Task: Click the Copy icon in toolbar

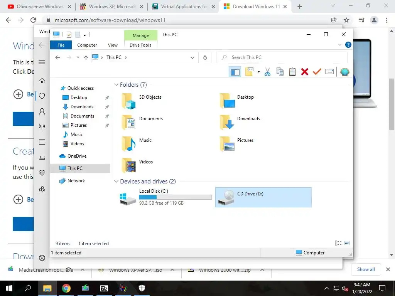Action: tap(280, 72)
